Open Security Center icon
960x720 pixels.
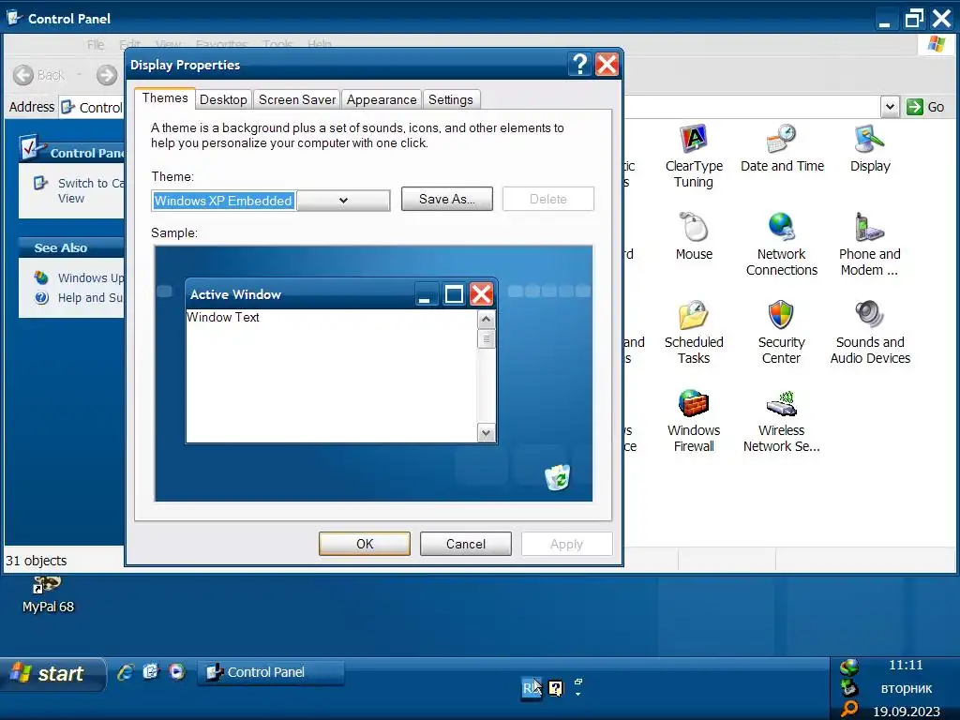pos(781,332)
